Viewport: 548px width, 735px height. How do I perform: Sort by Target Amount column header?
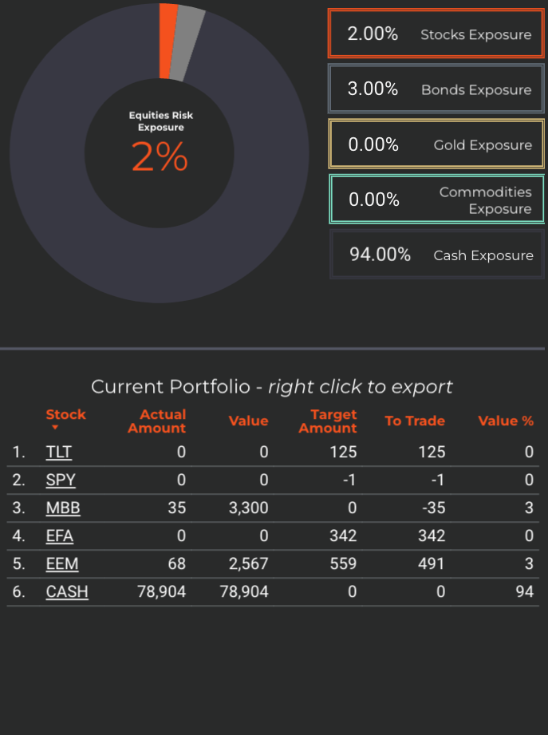[327, 421]
